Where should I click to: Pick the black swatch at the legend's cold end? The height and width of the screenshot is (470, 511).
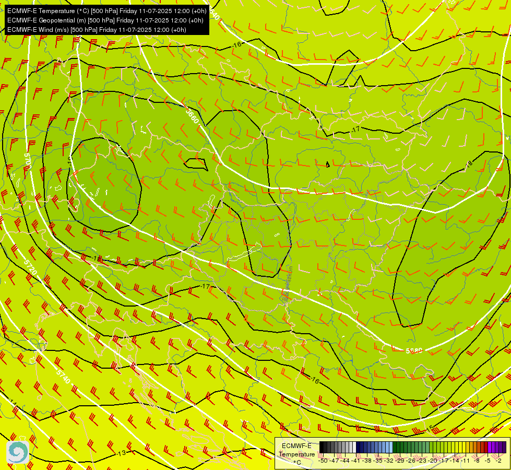(x=322, y=447)
